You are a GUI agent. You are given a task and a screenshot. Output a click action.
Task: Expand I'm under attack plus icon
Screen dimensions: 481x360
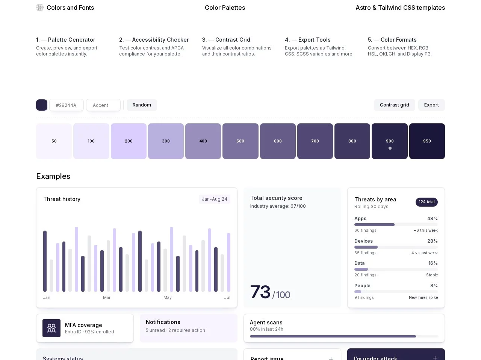435,358
